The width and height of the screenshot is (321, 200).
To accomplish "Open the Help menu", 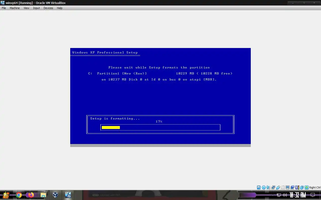I will (x=59, y=8).
